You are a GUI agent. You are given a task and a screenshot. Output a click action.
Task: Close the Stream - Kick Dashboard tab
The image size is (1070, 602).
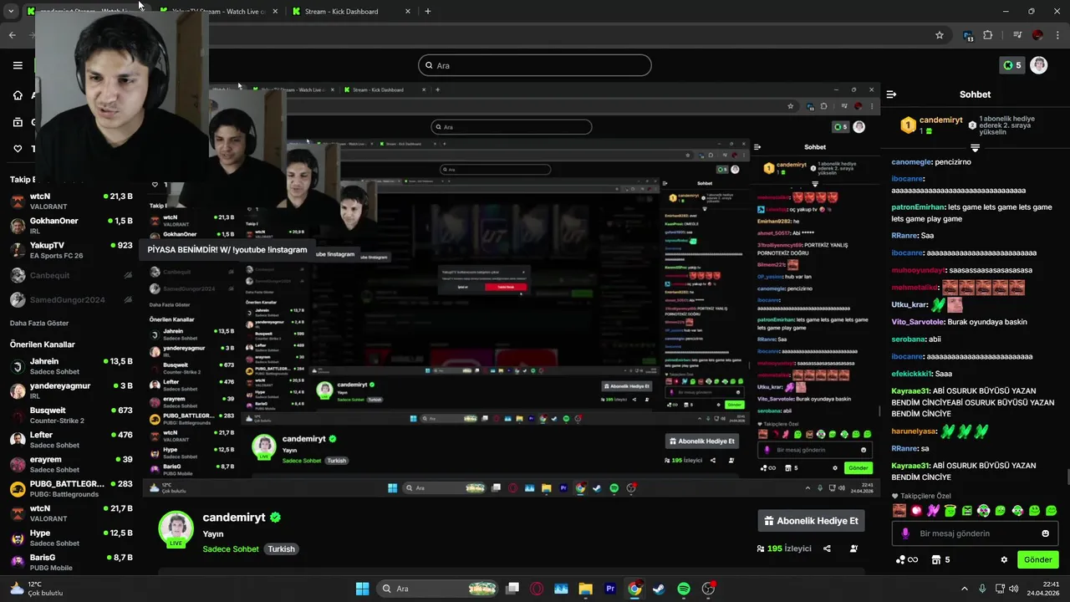(408, 12)
